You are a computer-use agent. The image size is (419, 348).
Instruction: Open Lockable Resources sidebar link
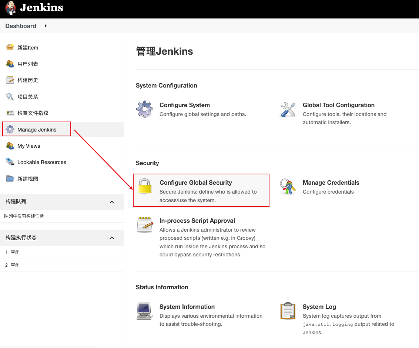click(42, 162)
